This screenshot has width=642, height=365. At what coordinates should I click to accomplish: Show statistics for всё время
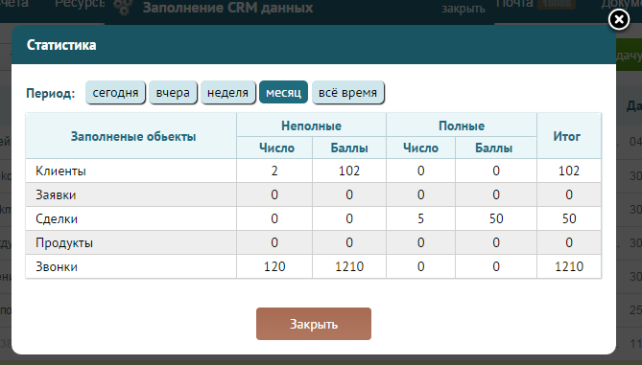(x=347, y=92)
